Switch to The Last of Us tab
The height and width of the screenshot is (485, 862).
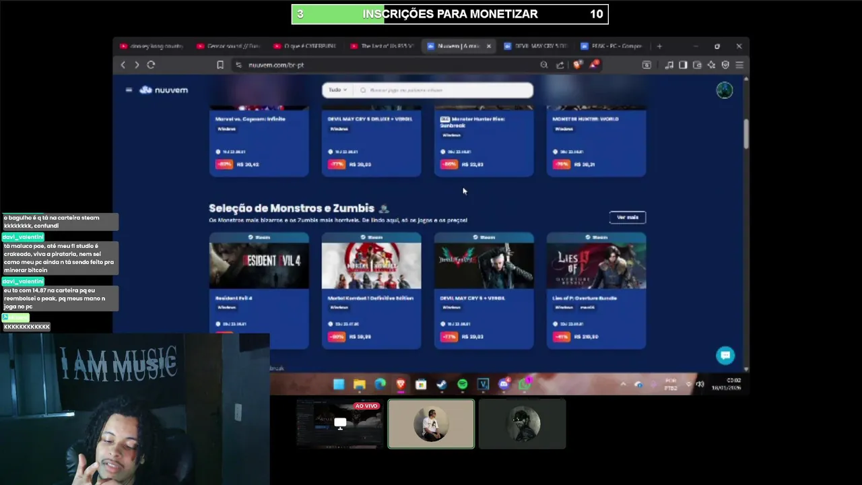click(383, 46)
